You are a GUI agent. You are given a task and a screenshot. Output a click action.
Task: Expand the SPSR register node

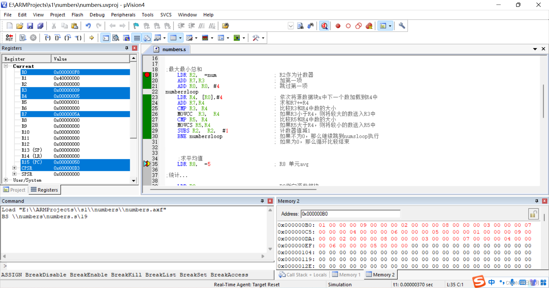[x=14, y=174]
